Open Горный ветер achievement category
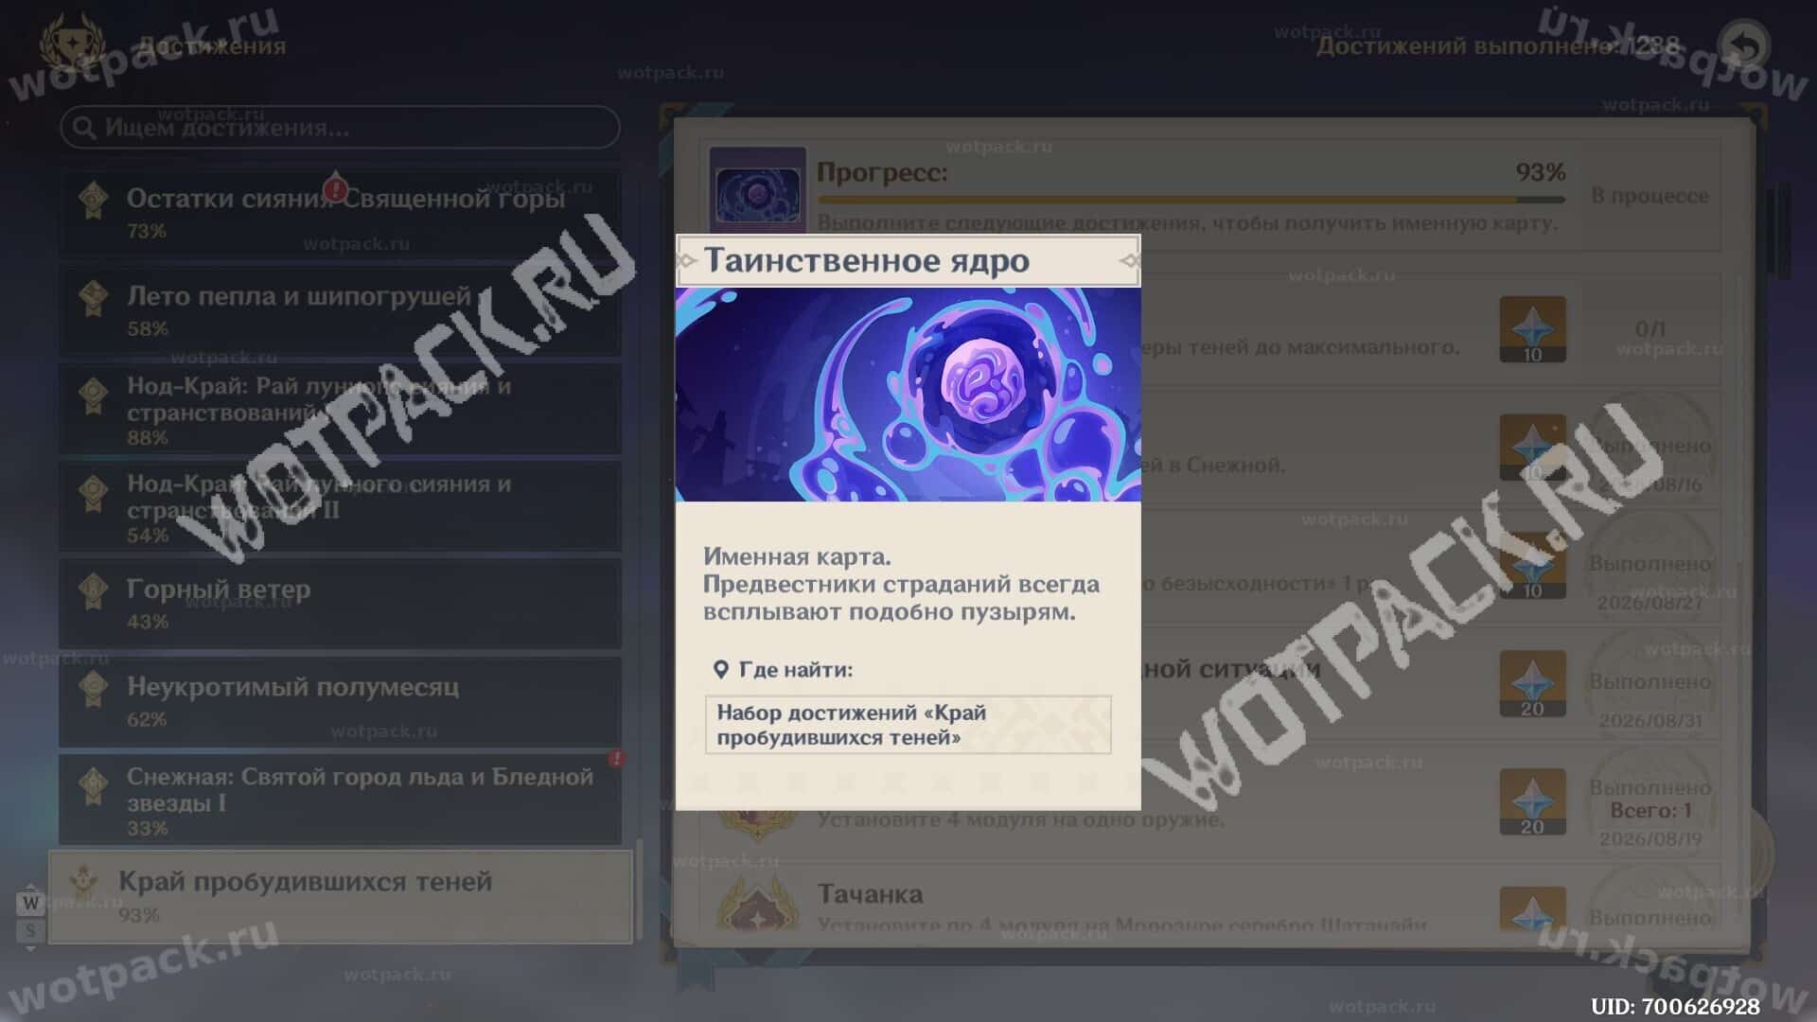Viewport: 1817px width, 1022px height. tap(340, 603)
